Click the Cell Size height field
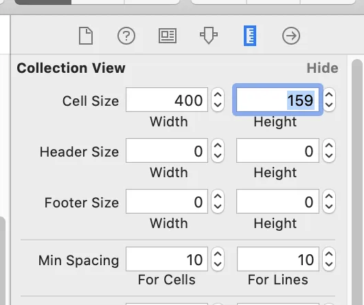This screenshot has width=364, height=305. coord(277,100)
